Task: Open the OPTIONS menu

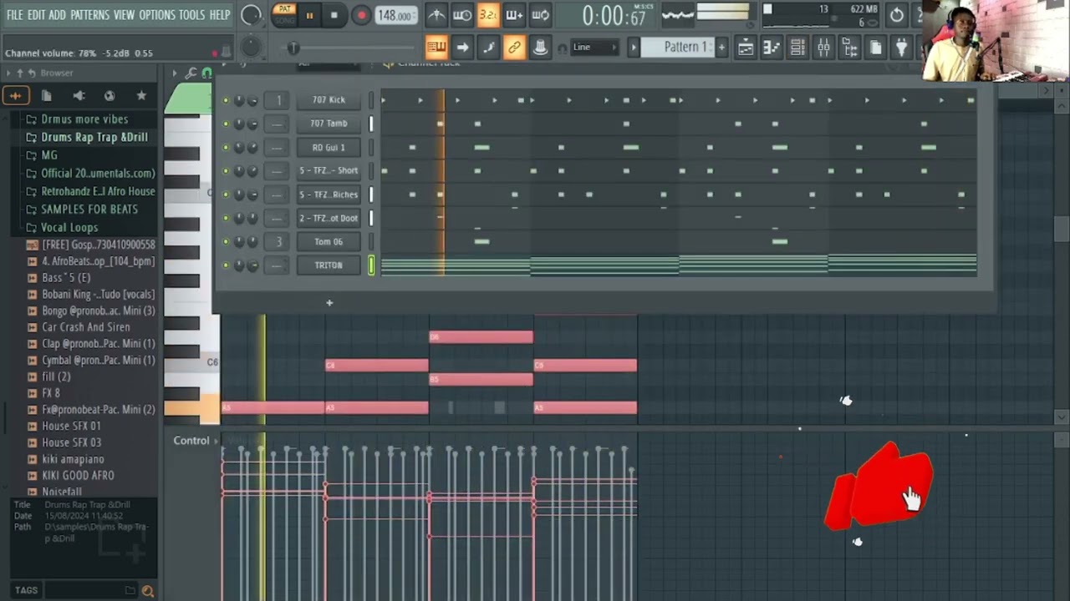Action: click(x=157, y=15)
